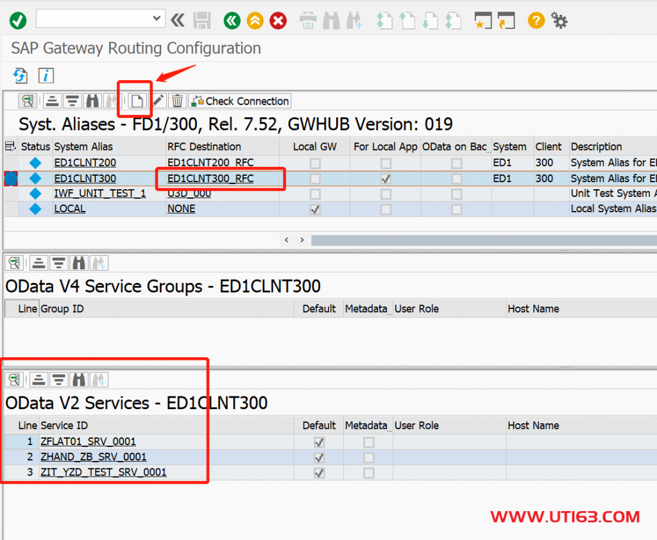Viewport: 657px width, 540px height.
Task: Exit using the yellow up-arrow icon
Action: pos(255,20)
